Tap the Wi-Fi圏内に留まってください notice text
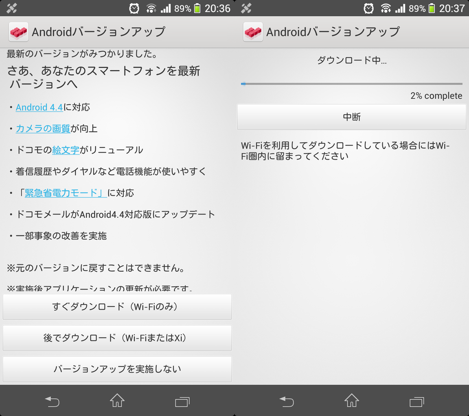Viewport: 469px width, 416px height. (x=345, y=151)
